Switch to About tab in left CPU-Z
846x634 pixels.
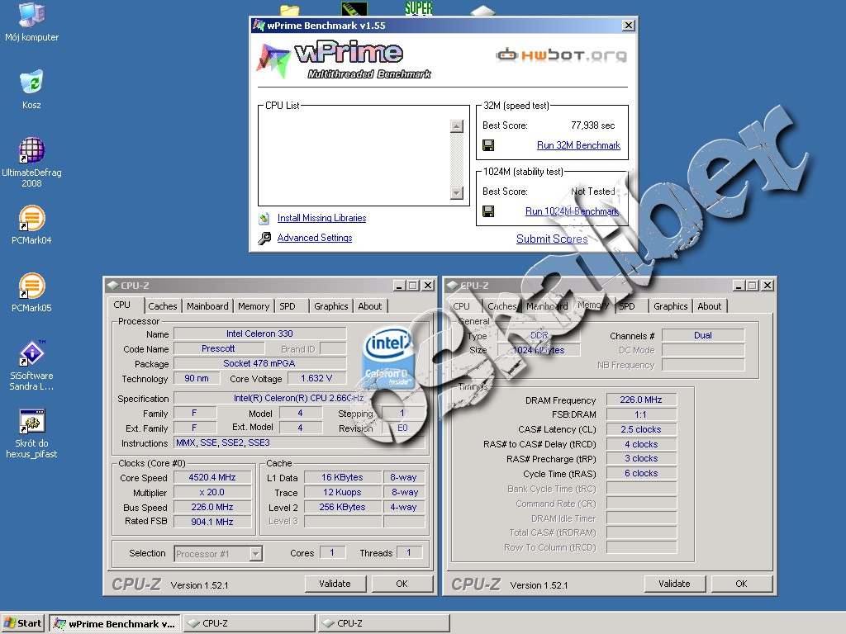[x=370, y=306]
